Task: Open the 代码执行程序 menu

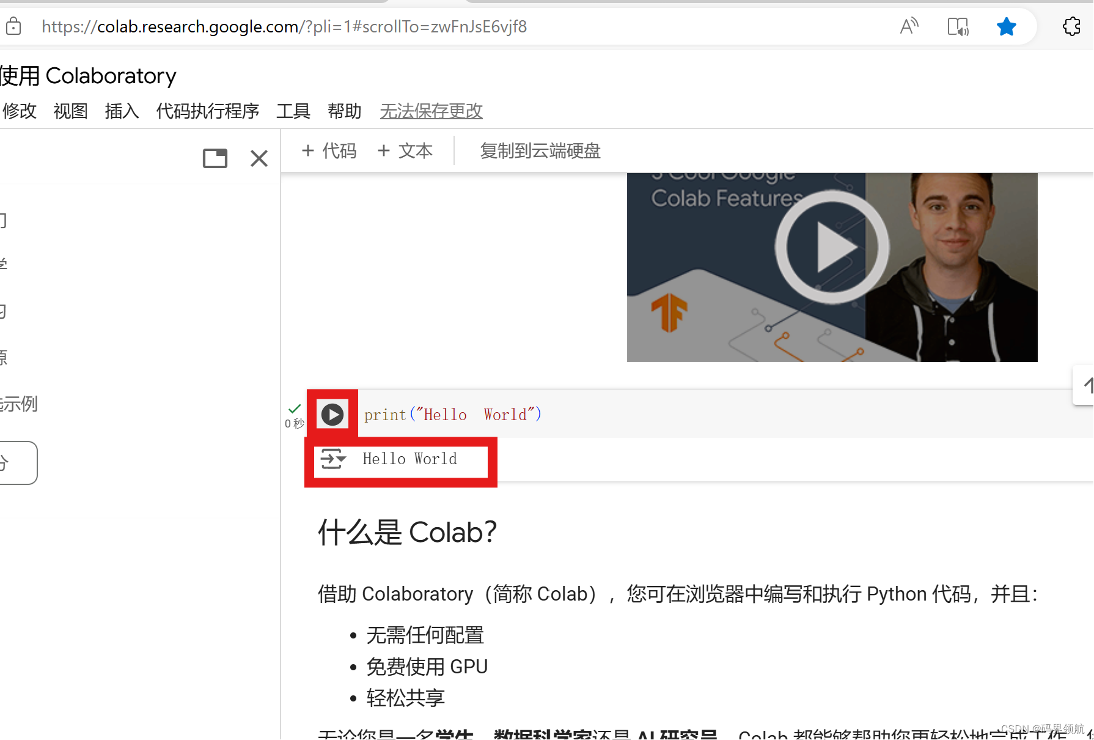Action: [208, 111]
